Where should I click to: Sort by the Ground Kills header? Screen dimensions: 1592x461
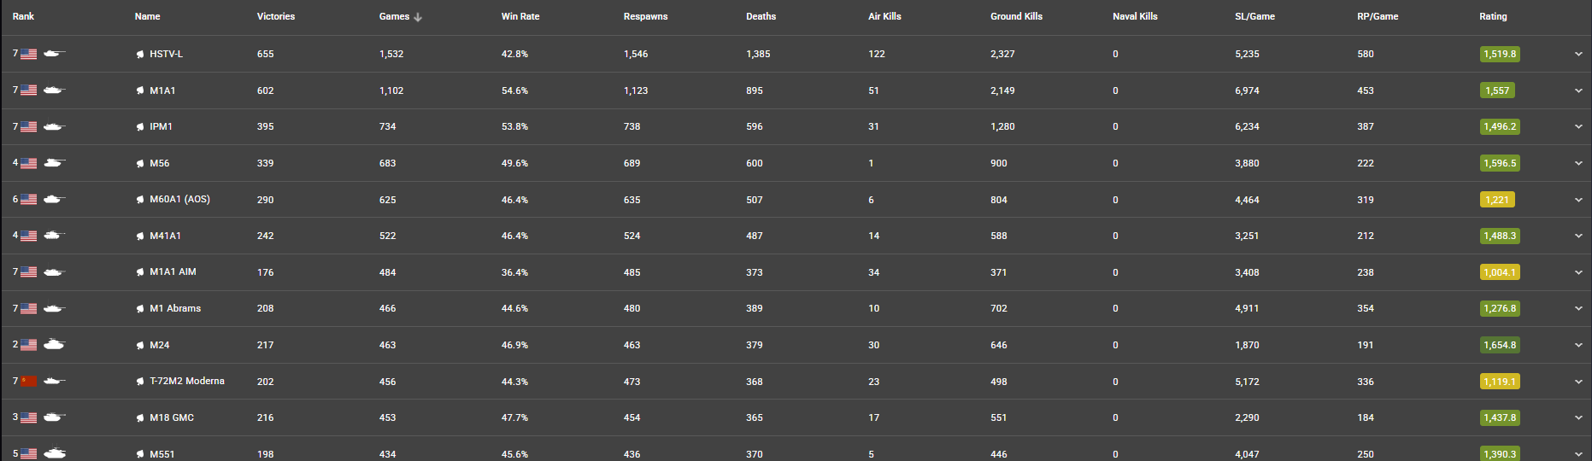pos(1016,16)
